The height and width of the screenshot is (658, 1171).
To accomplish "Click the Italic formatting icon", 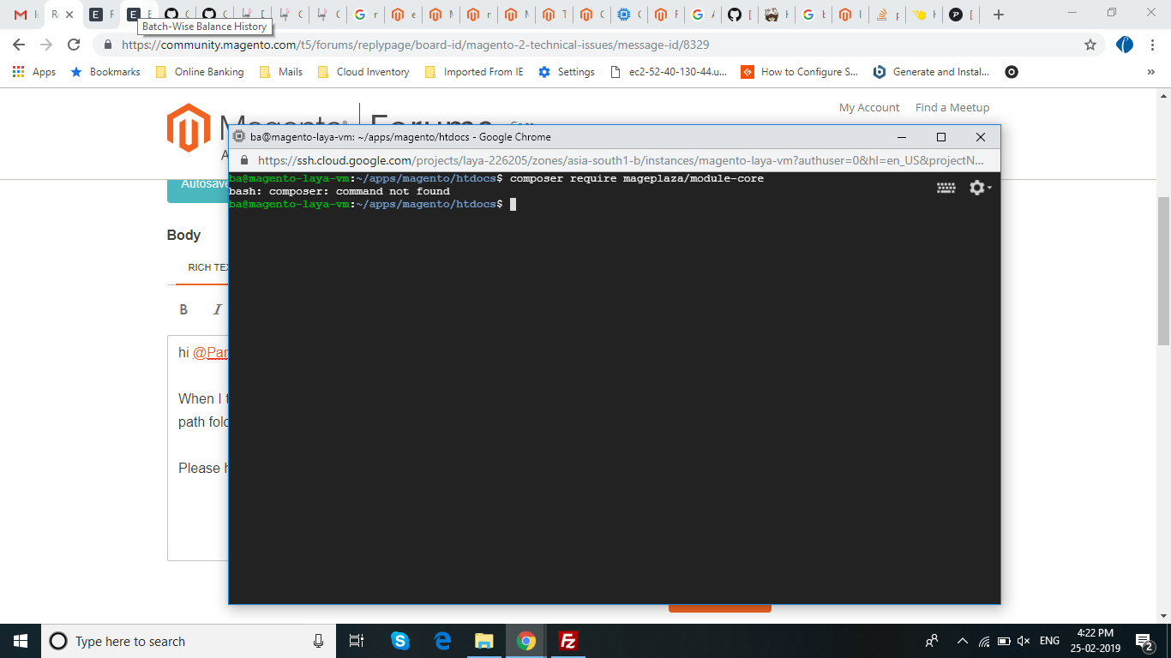I will click(218, 310).
